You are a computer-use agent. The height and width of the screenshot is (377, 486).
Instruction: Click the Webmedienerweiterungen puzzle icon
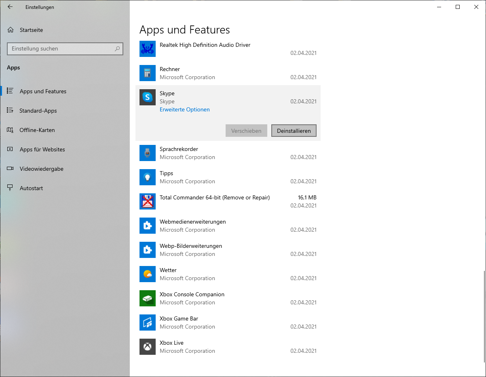click(148, 226)
